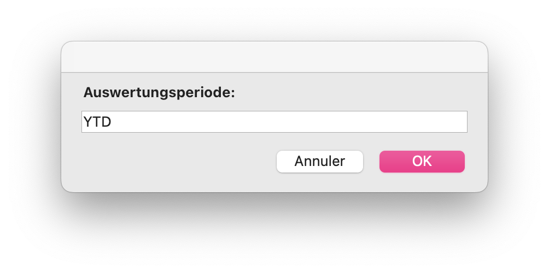
Task: Dismiss the prompt via Annuler
Action: coord(320,162)
